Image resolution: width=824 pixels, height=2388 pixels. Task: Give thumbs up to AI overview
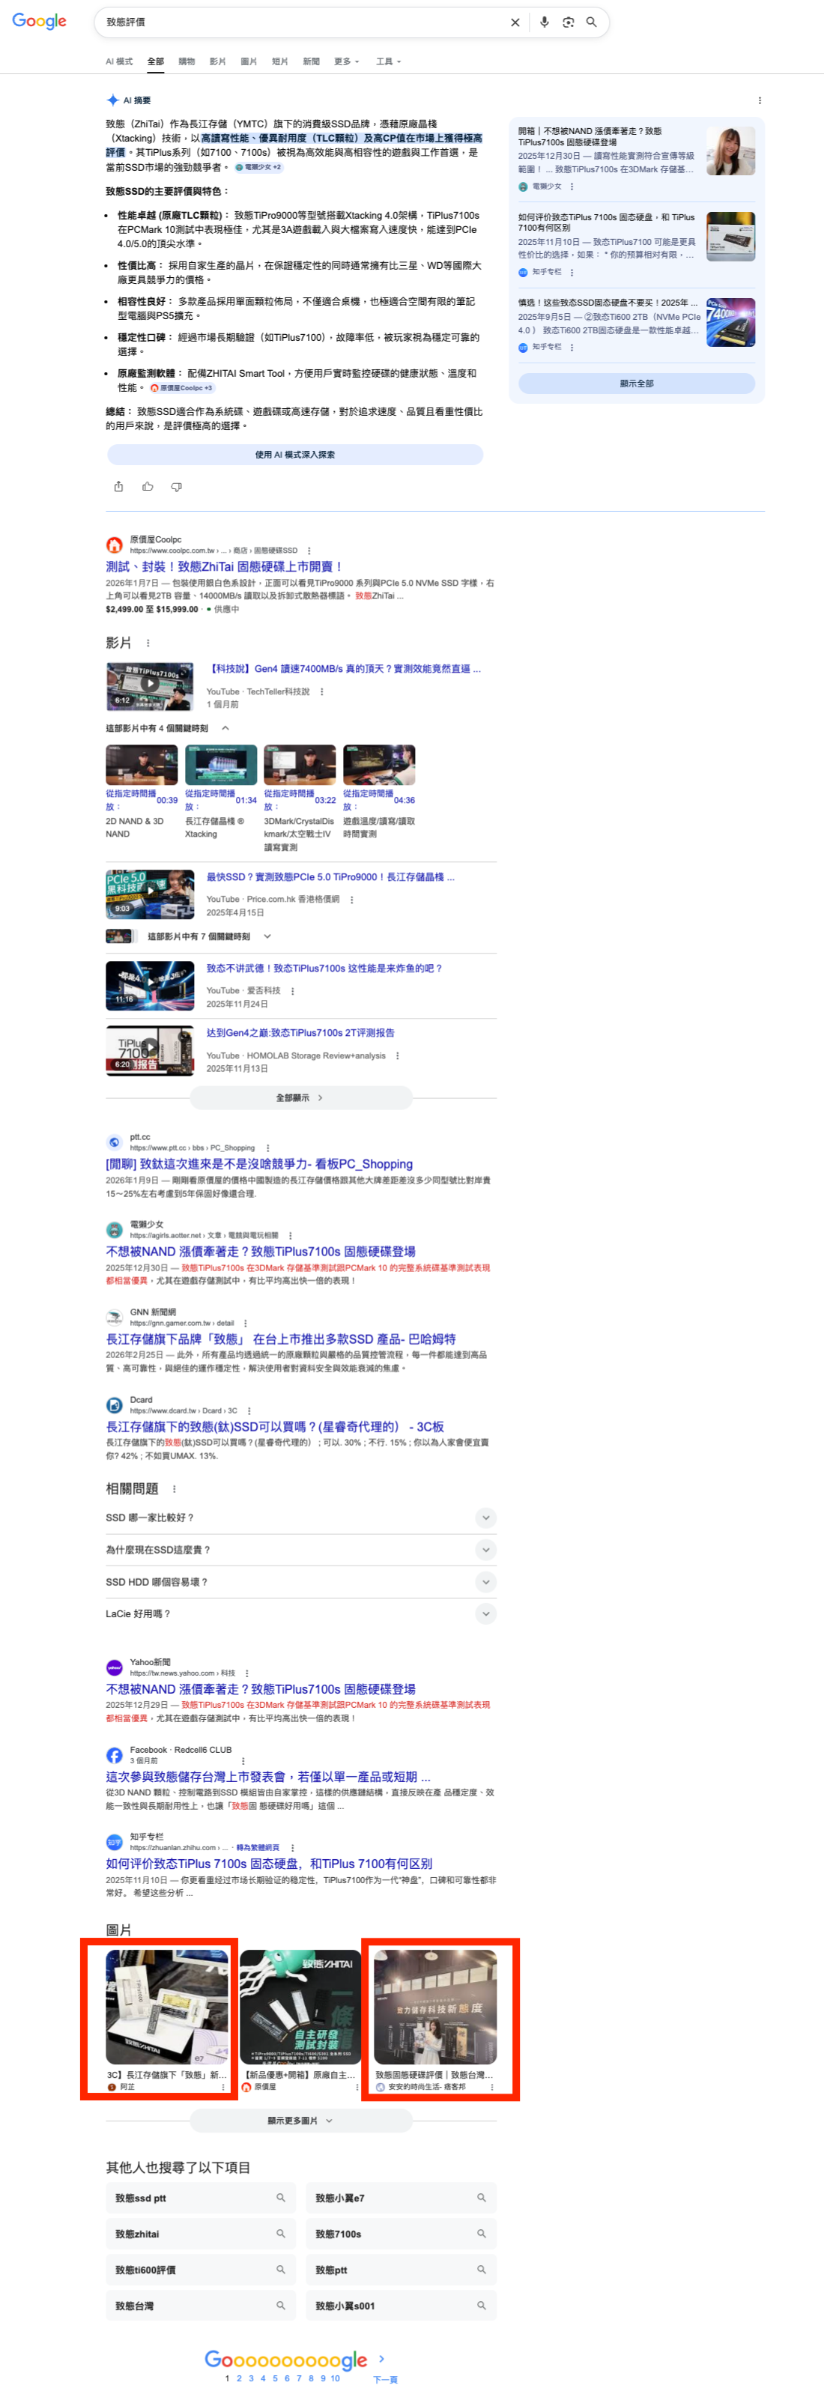148,487
